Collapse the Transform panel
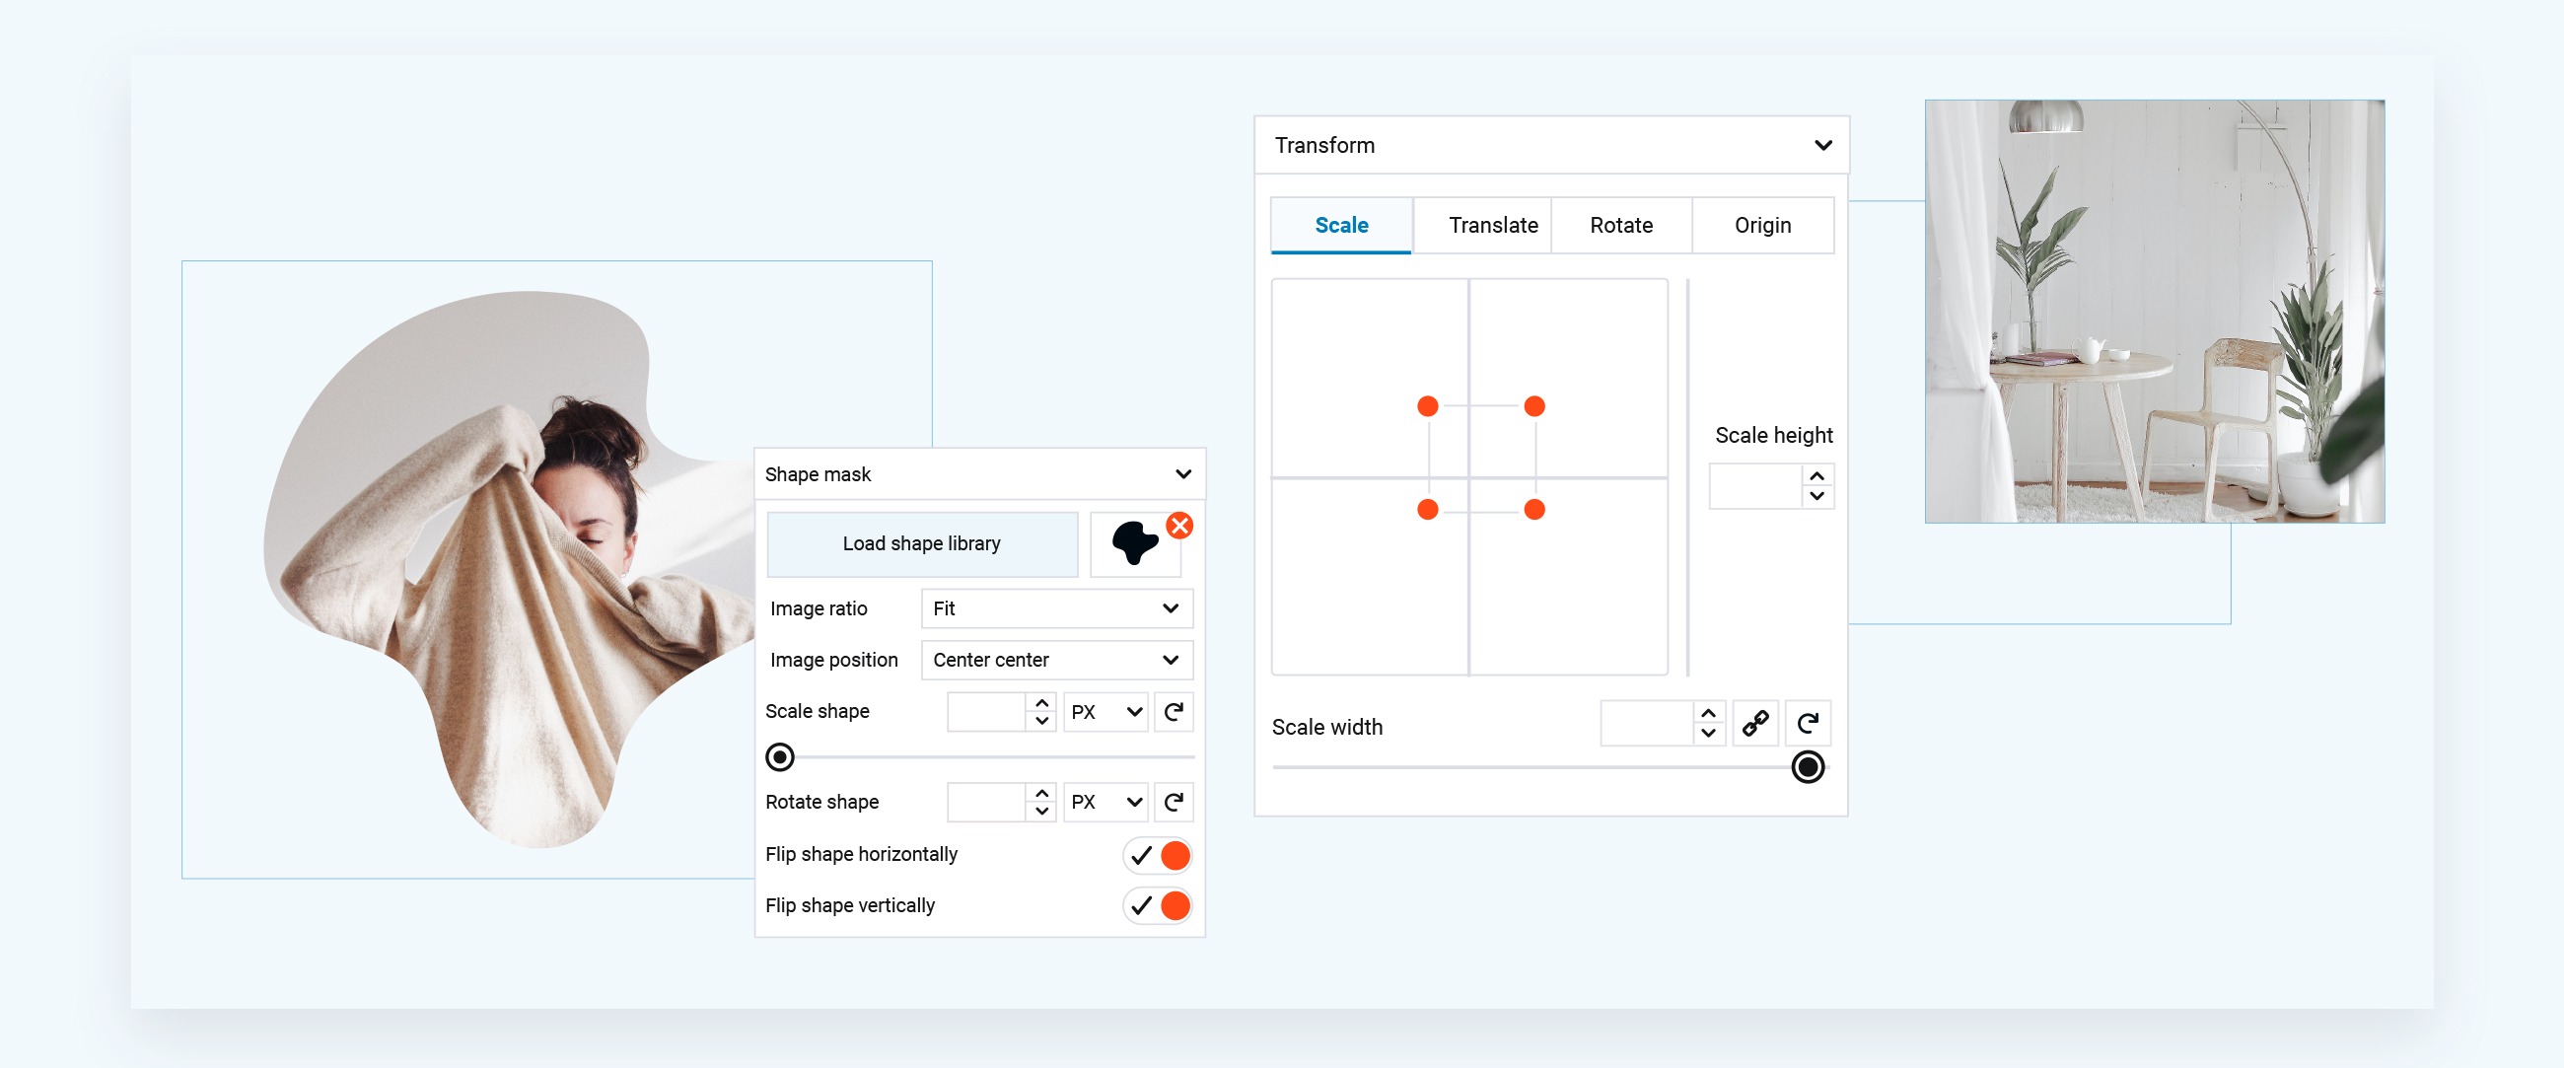Viewport: 2564px width, 1068px height. coord(1822,145)
